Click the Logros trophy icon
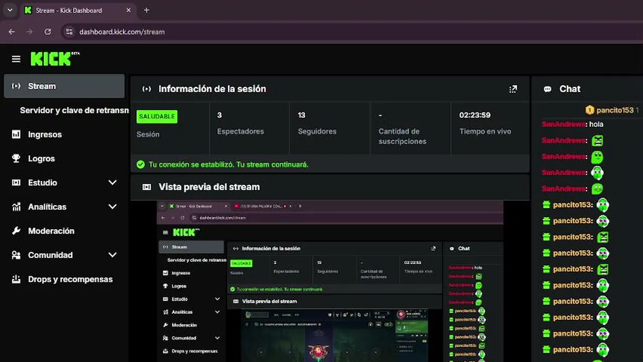The height and width of the screenshot is (362, 643). click(x=16, y=158)
